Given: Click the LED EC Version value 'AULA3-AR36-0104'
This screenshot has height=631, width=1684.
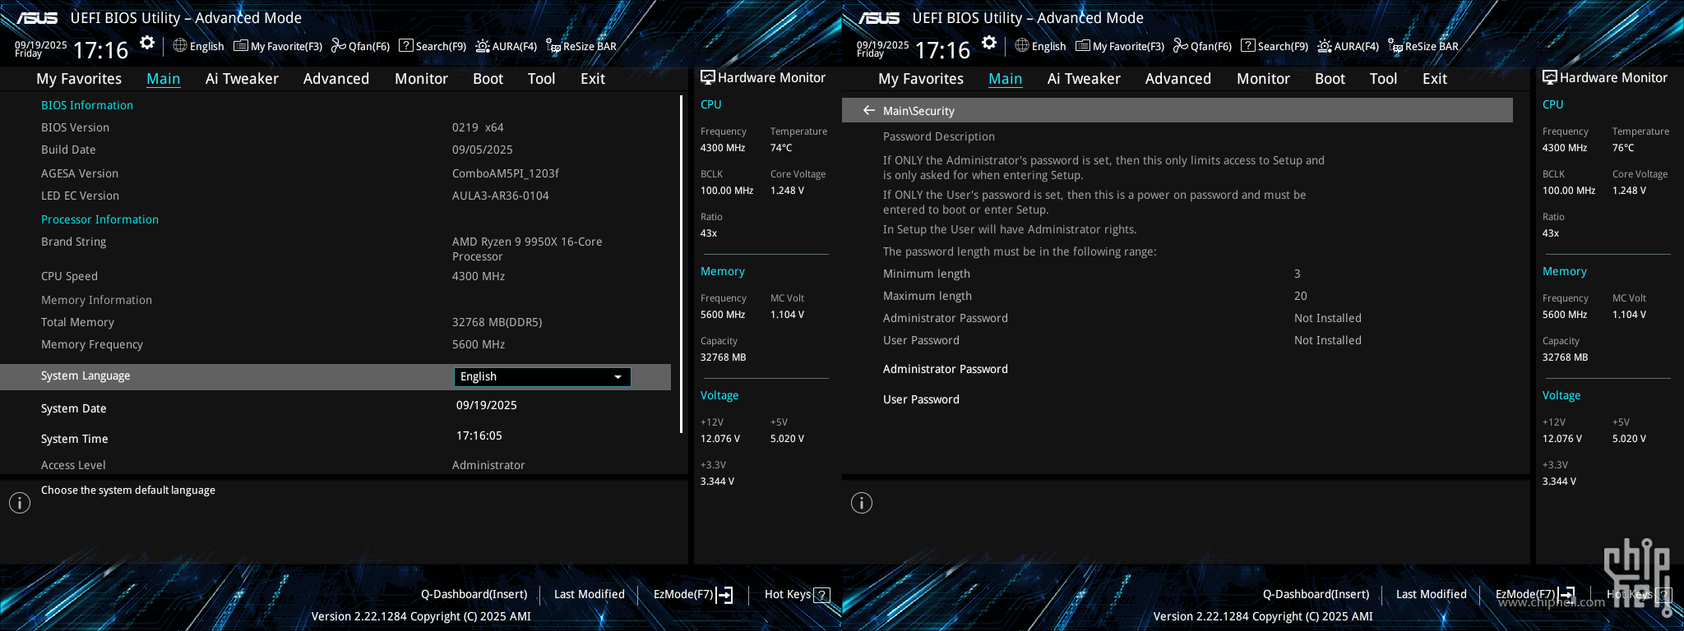Looking at the screenshot, I should click(x=501, y=196).
